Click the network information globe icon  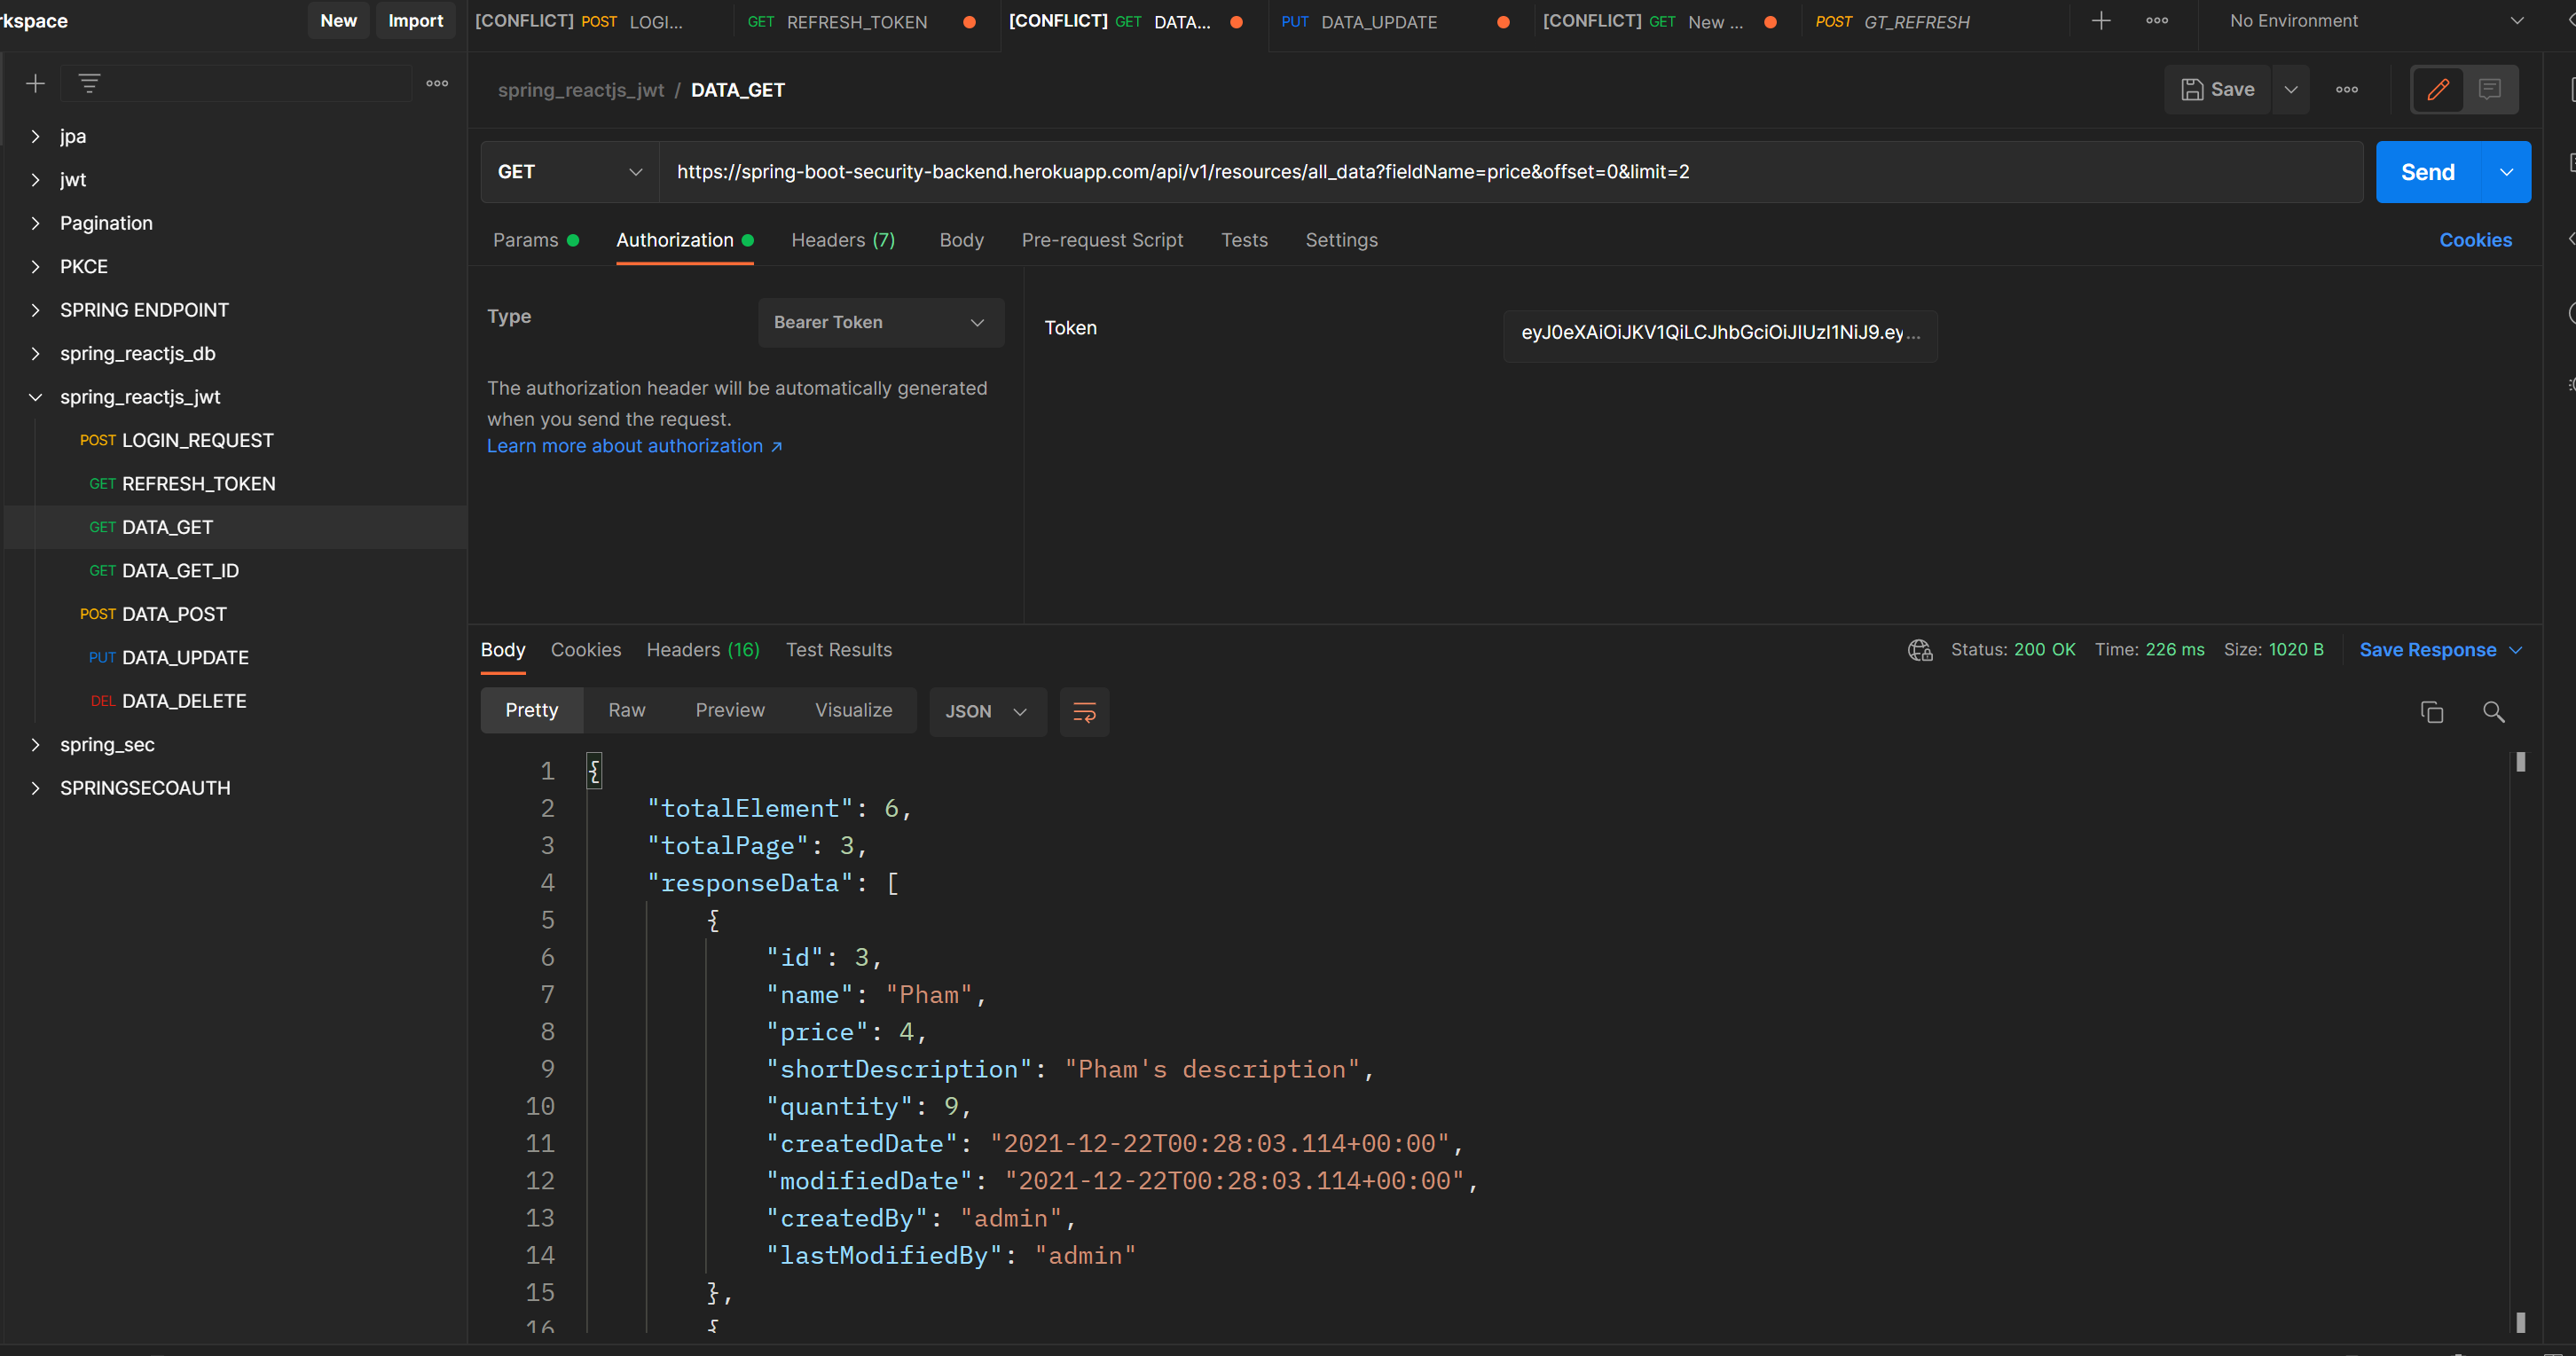tap(1920, 651)
